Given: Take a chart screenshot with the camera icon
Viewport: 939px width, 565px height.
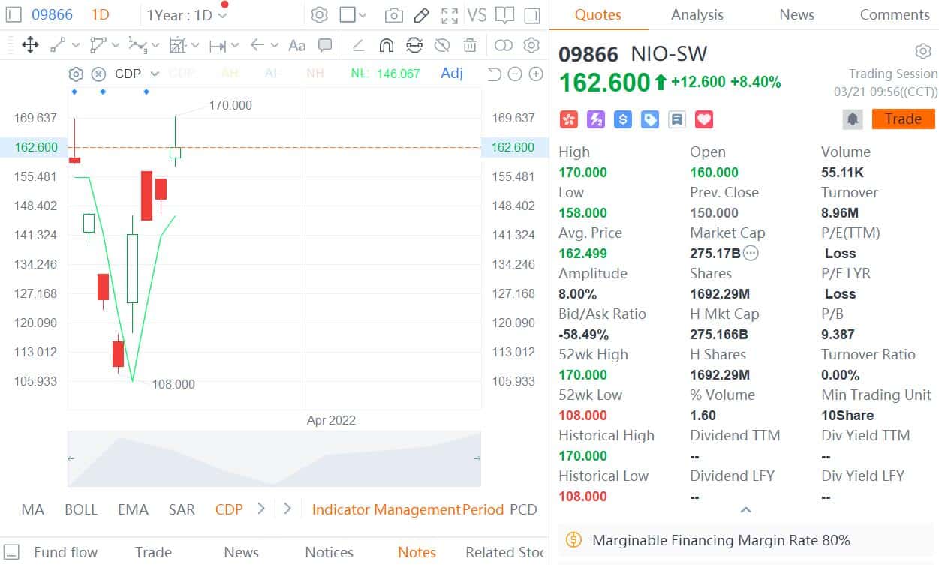Looking at the screenshot, I should (x=393, y=14).
